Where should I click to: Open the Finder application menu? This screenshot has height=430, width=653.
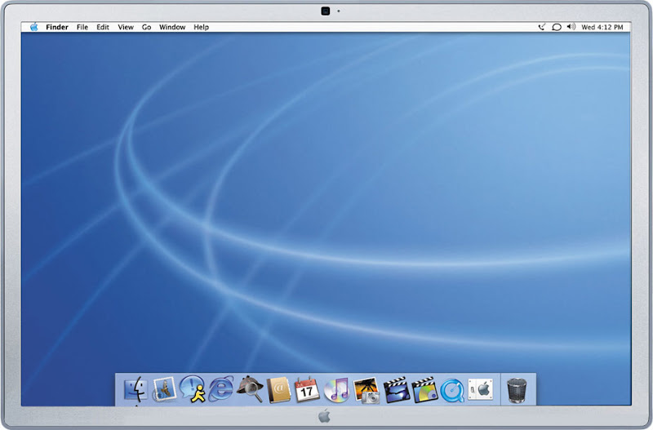tap(57, 27)
